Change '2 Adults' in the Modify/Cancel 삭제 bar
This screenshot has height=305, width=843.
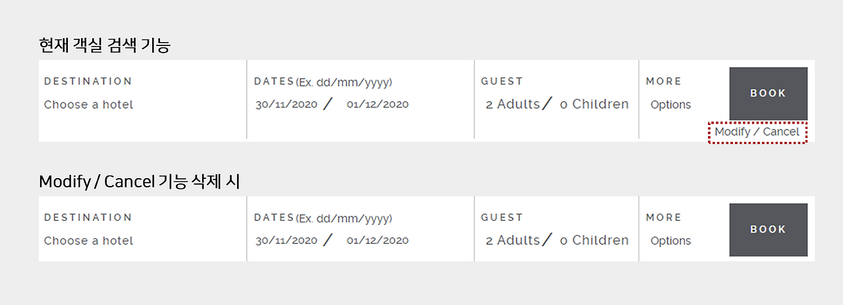(512, 241)
